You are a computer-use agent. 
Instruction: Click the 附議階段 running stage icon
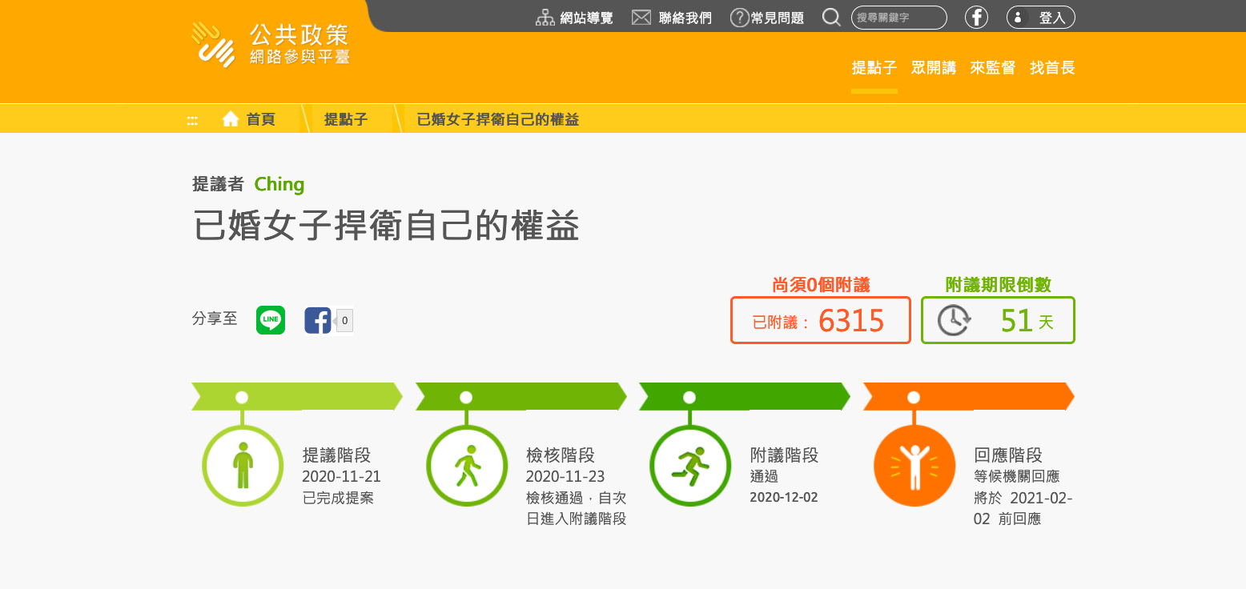(x=690, y=466)
